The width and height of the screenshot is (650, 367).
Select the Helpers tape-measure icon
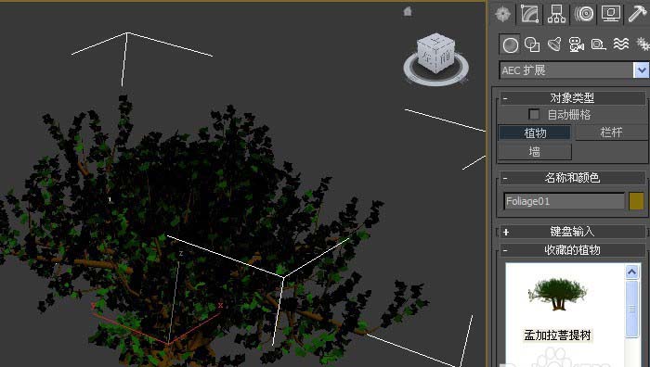pyautogui.click(x=599, y=44)
